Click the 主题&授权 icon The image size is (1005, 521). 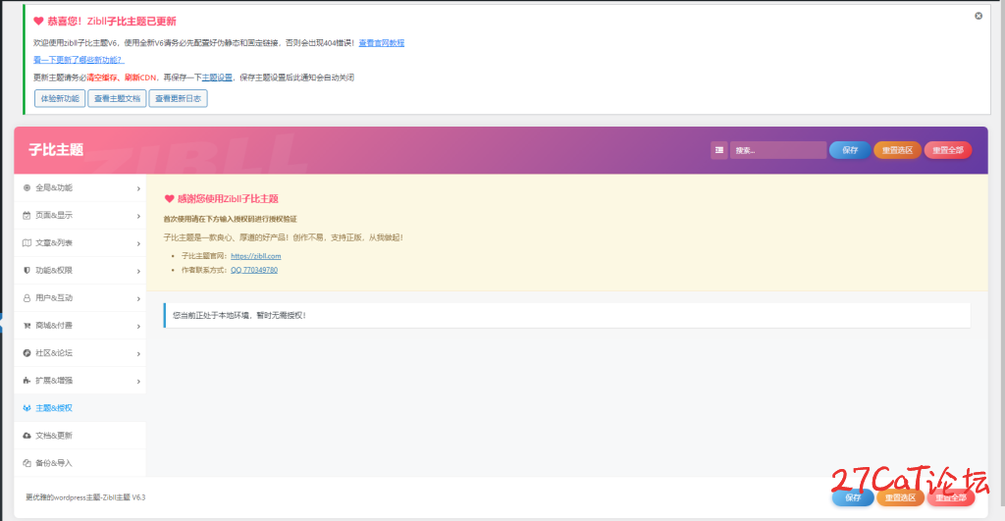coord(26,408)
